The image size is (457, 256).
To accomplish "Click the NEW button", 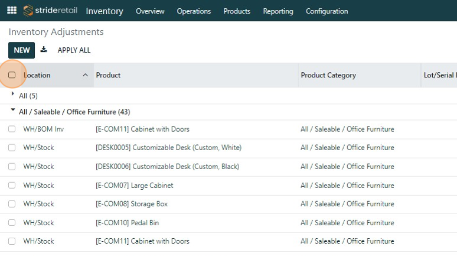I will pyautogui.click(x=22, y=50).
